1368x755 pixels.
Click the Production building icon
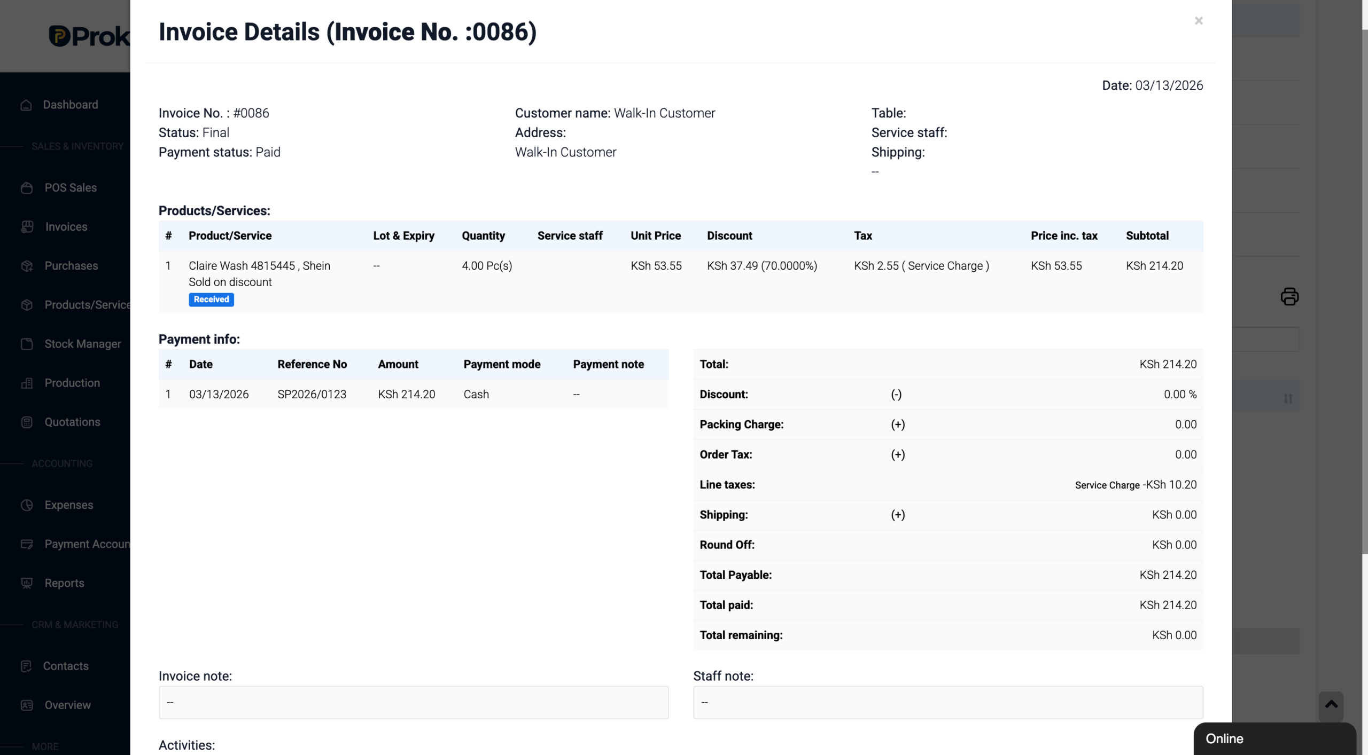pyautogui.click(x=27, y=383)
